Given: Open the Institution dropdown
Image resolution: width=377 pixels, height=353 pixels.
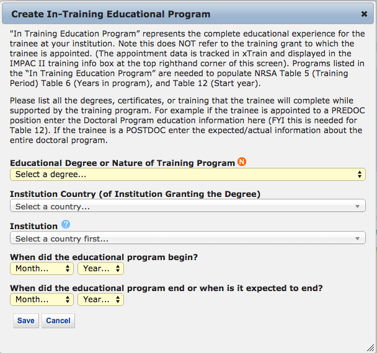Looking at the screenshot, I should (187, 238).
